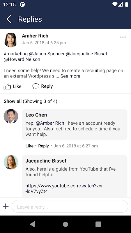
Task: View Leo Chen's profile avatar
Action: coord(11,116)
